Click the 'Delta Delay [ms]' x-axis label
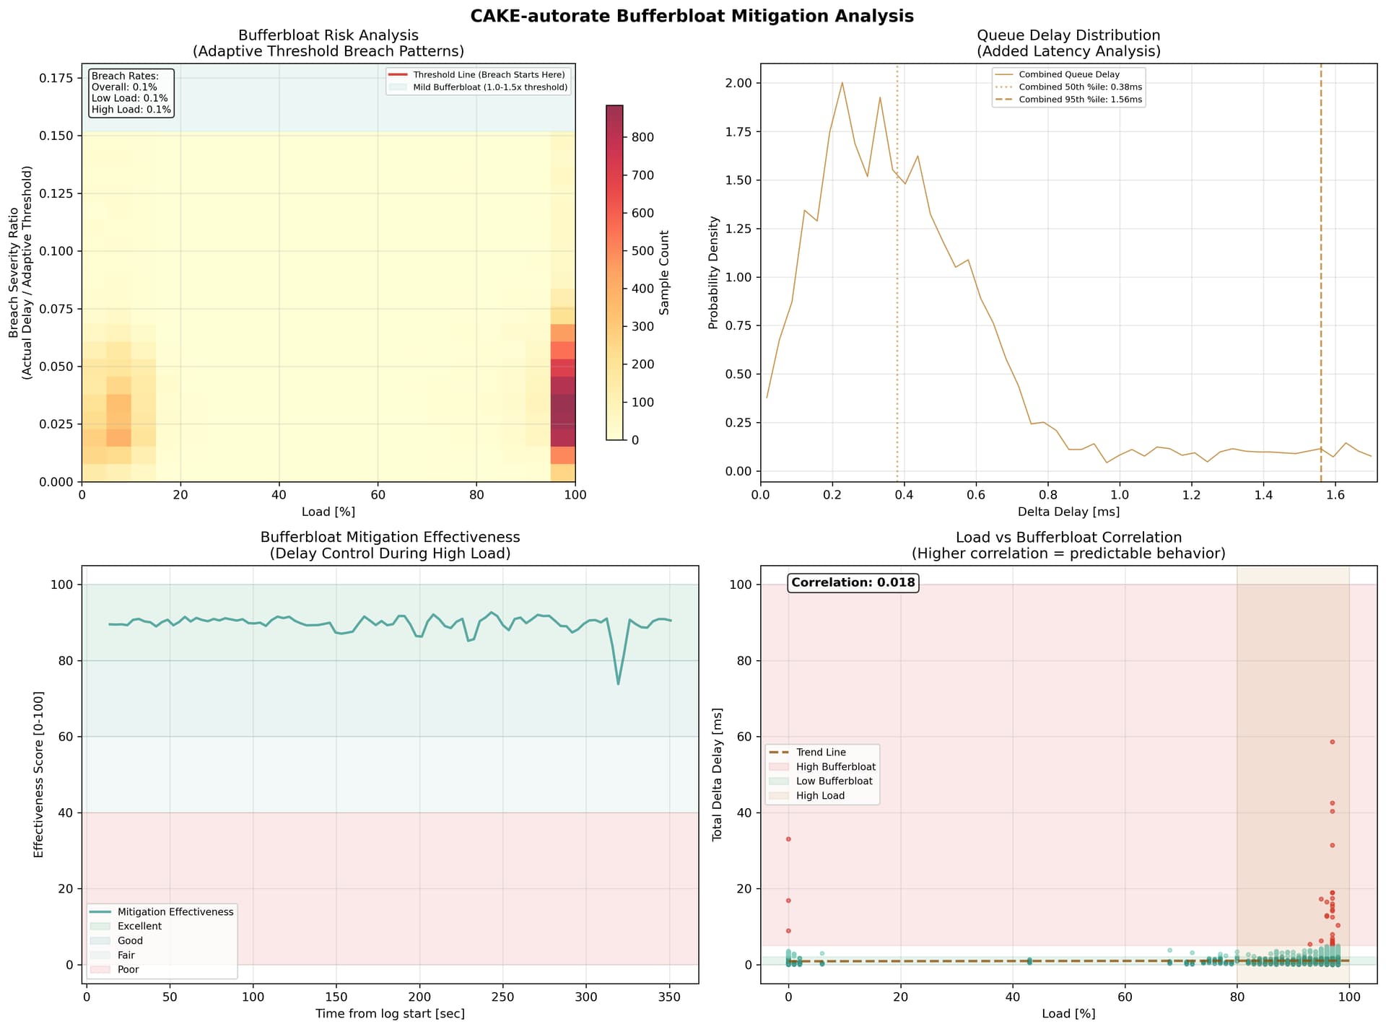 (x=1068, y=512)
